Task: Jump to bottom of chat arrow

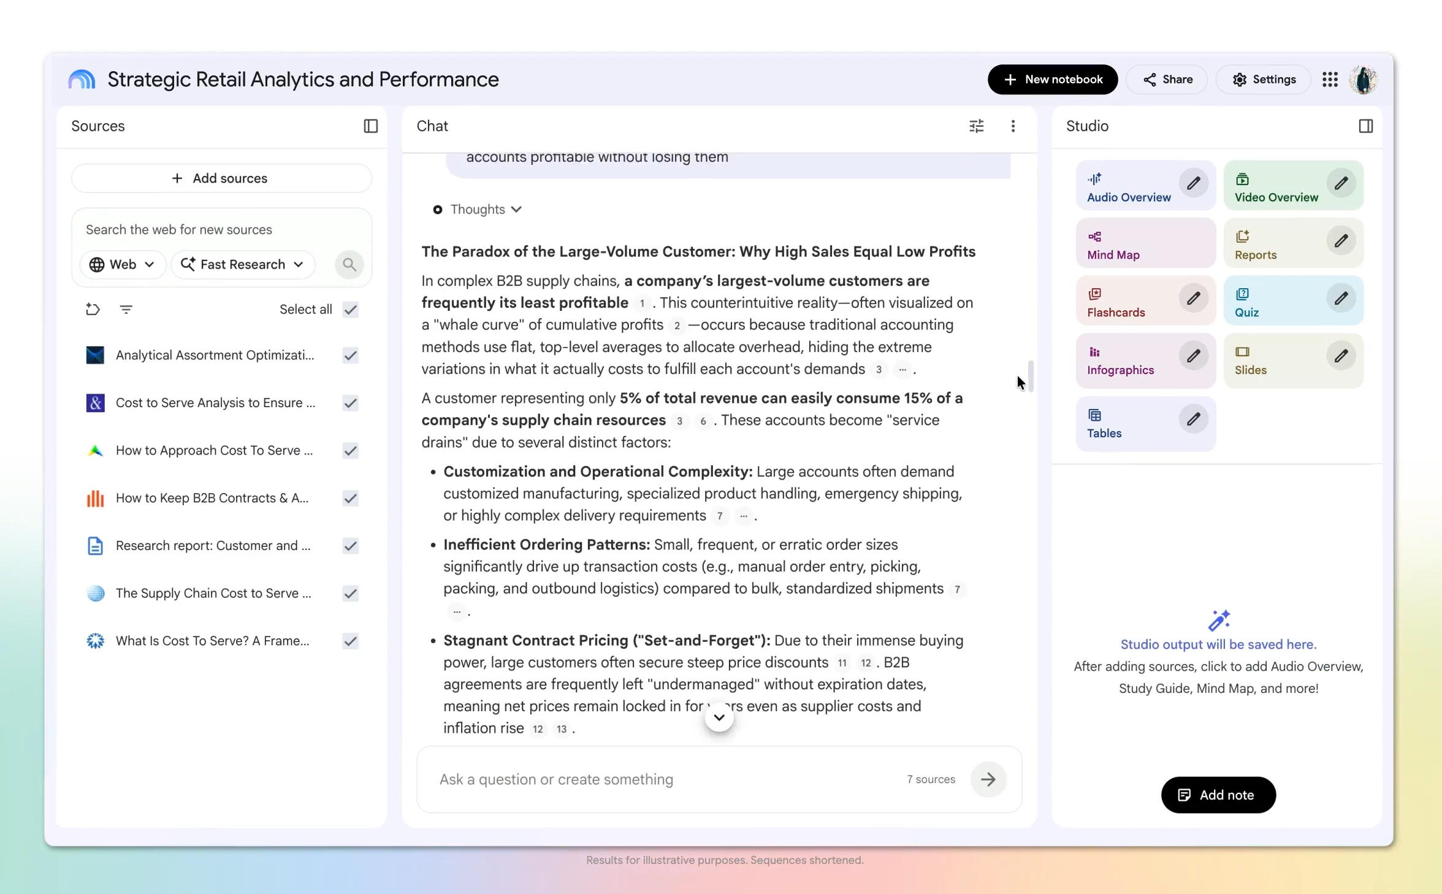Action: click(x=719, y=717)
